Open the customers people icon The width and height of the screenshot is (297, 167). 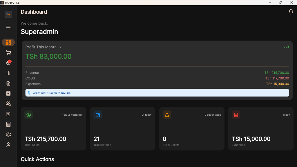pos(8,104)
